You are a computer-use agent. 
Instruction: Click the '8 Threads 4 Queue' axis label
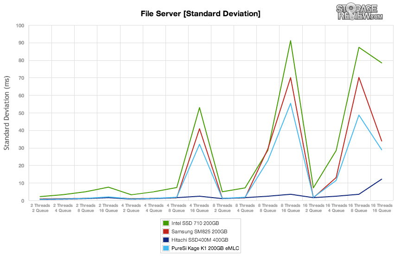point(245,208)
